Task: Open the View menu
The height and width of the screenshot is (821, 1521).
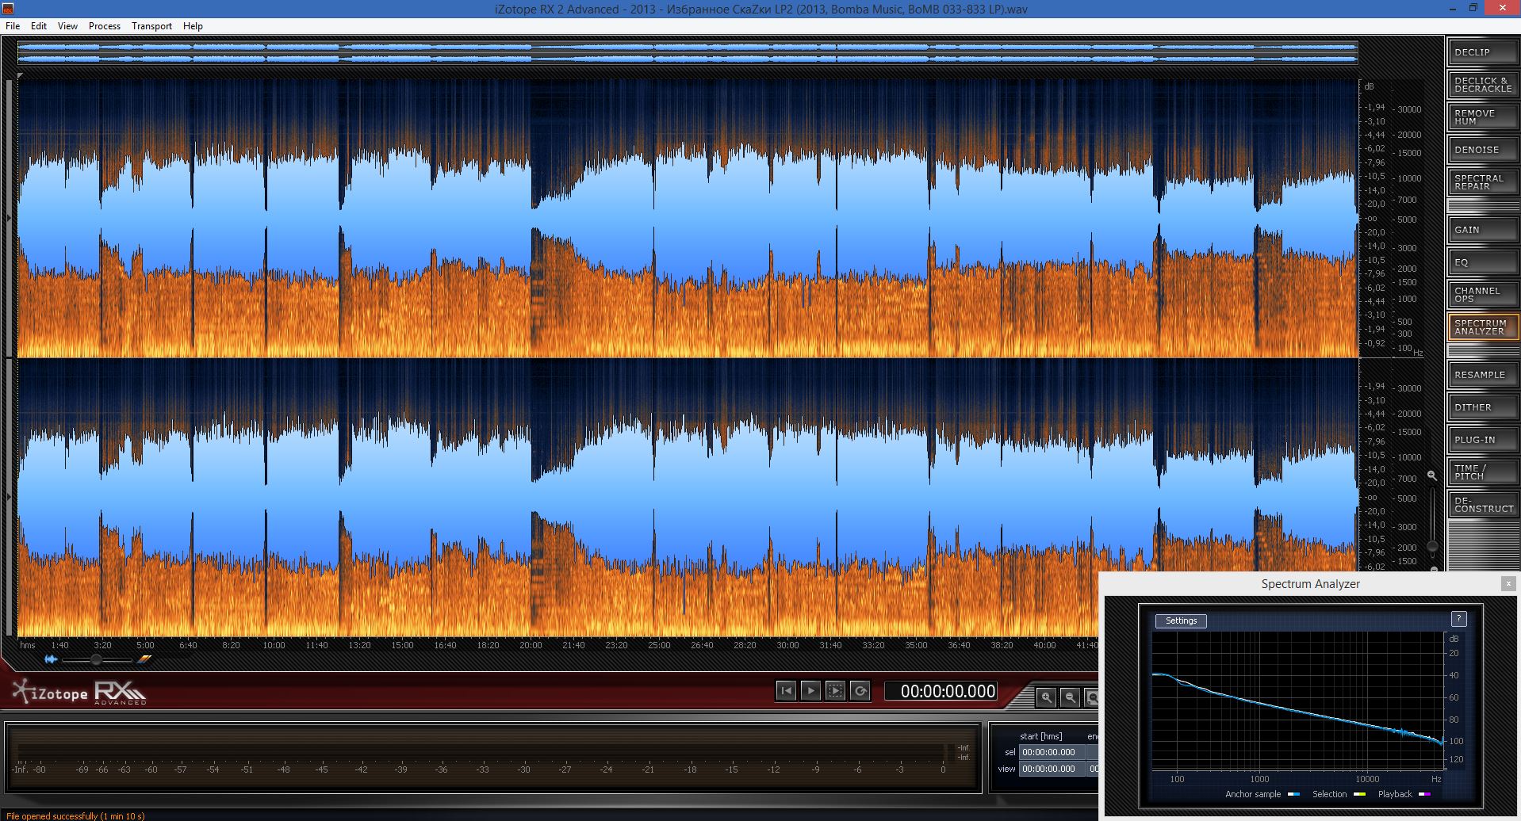Action: [x=67, y=26]
